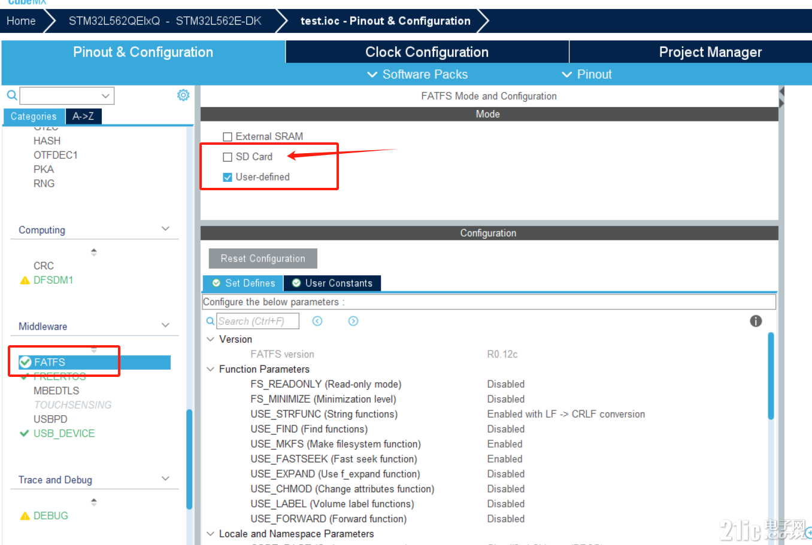Open the Project Manager tab
The image size is (812, 545).
[710, 52]
